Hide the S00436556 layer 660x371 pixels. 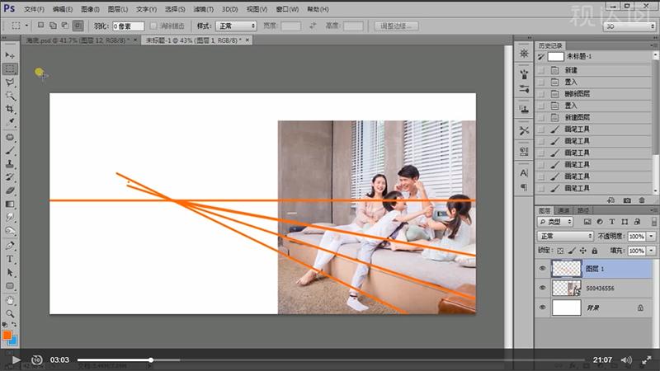point(542,288)
